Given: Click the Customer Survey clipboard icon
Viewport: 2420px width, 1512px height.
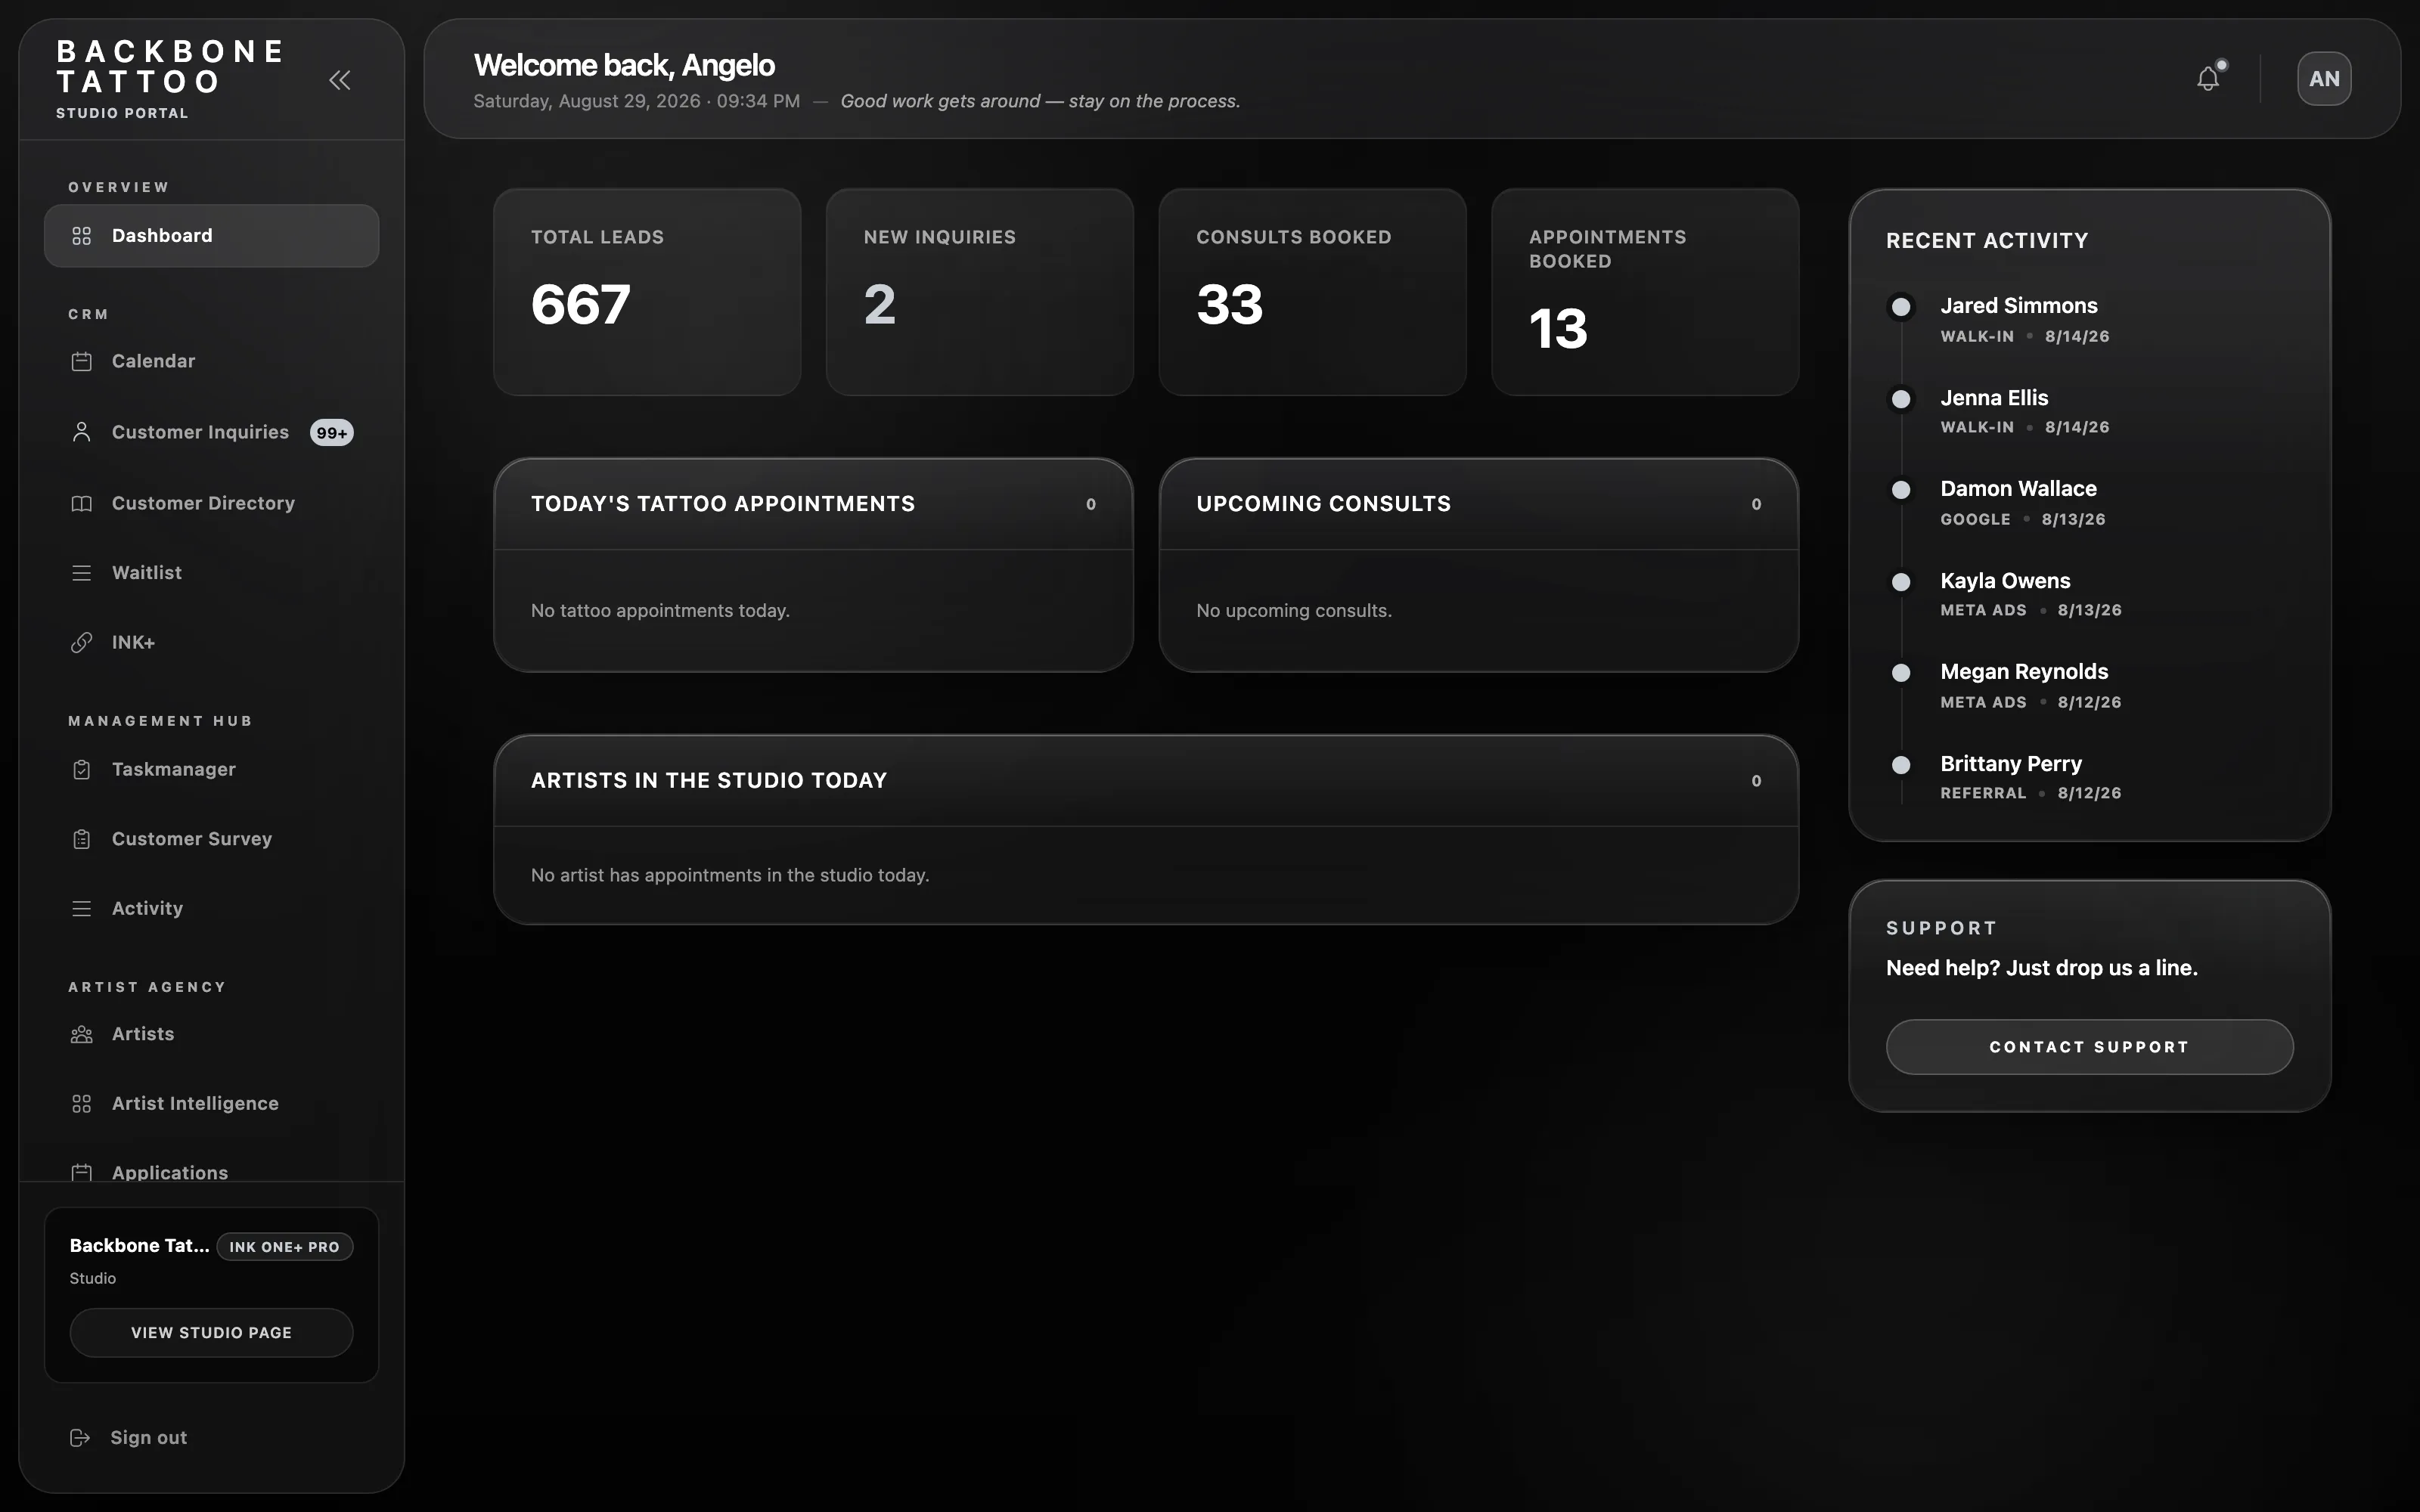Looking at the screenshot, I should point(82,839).
